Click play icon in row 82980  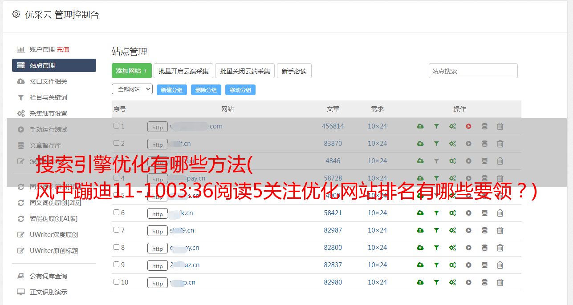(468, 282)
